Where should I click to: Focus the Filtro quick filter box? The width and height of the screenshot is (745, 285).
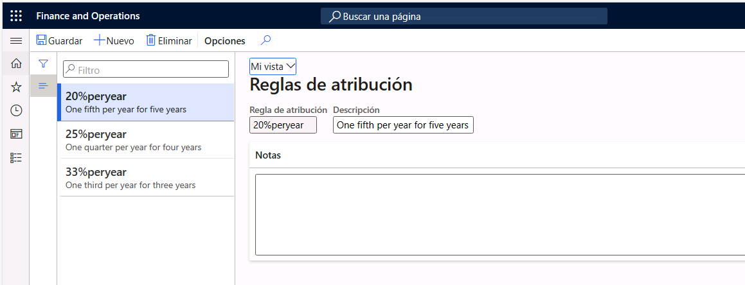click(146, 70)
